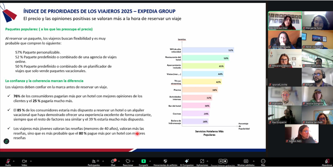Expand the audio options caret
This screenshot has width=333, height=167.
pos(14,161)
